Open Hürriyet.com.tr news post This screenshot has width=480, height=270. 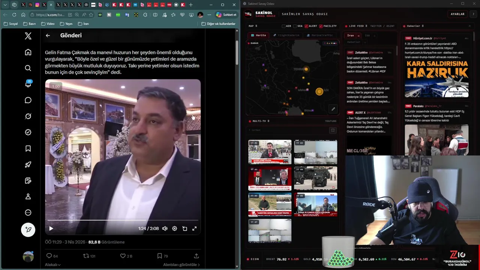[436, 67]
